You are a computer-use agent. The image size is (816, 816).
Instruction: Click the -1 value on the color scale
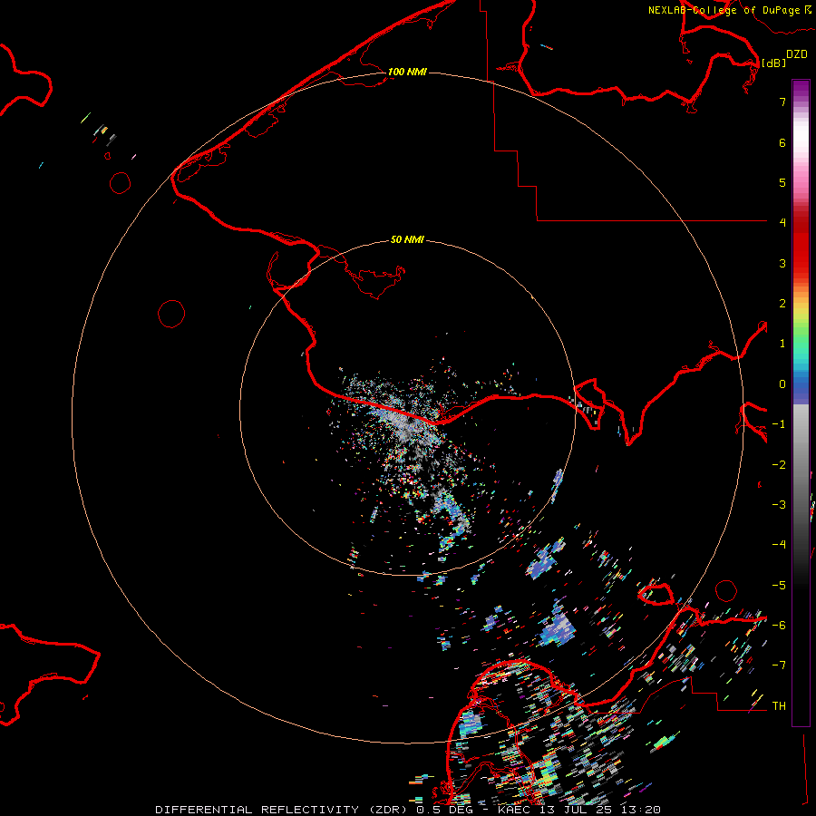[779, 424]
